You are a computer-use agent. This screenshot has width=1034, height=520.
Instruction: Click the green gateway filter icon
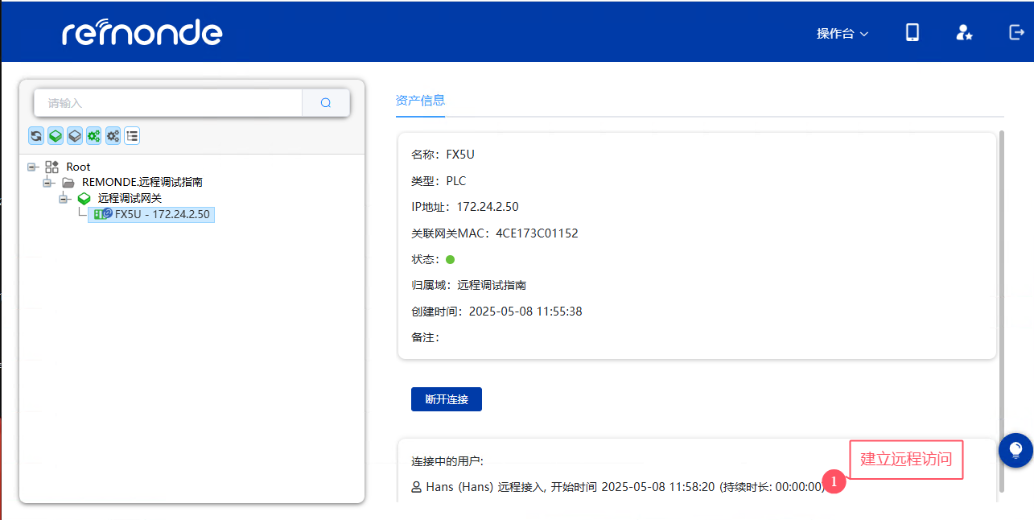(56, 136)
